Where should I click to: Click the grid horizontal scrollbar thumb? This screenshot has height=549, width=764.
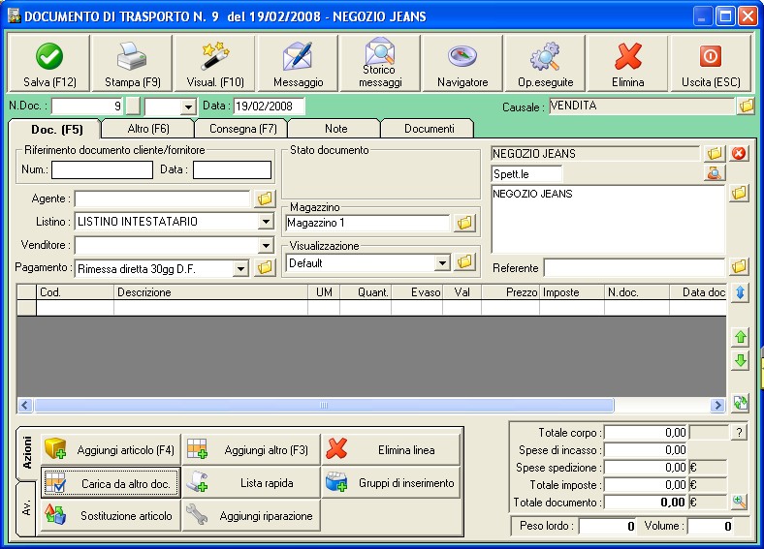[x=324, y=405]
